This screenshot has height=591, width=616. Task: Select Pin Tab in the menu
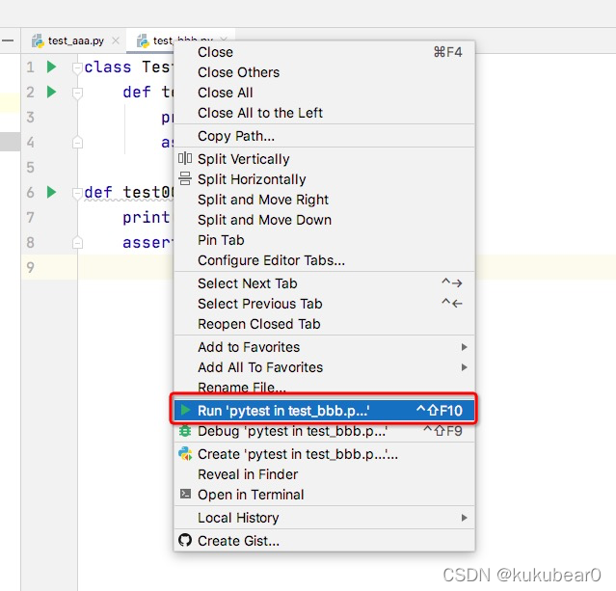pyautogui.click(x=324, y=240)
